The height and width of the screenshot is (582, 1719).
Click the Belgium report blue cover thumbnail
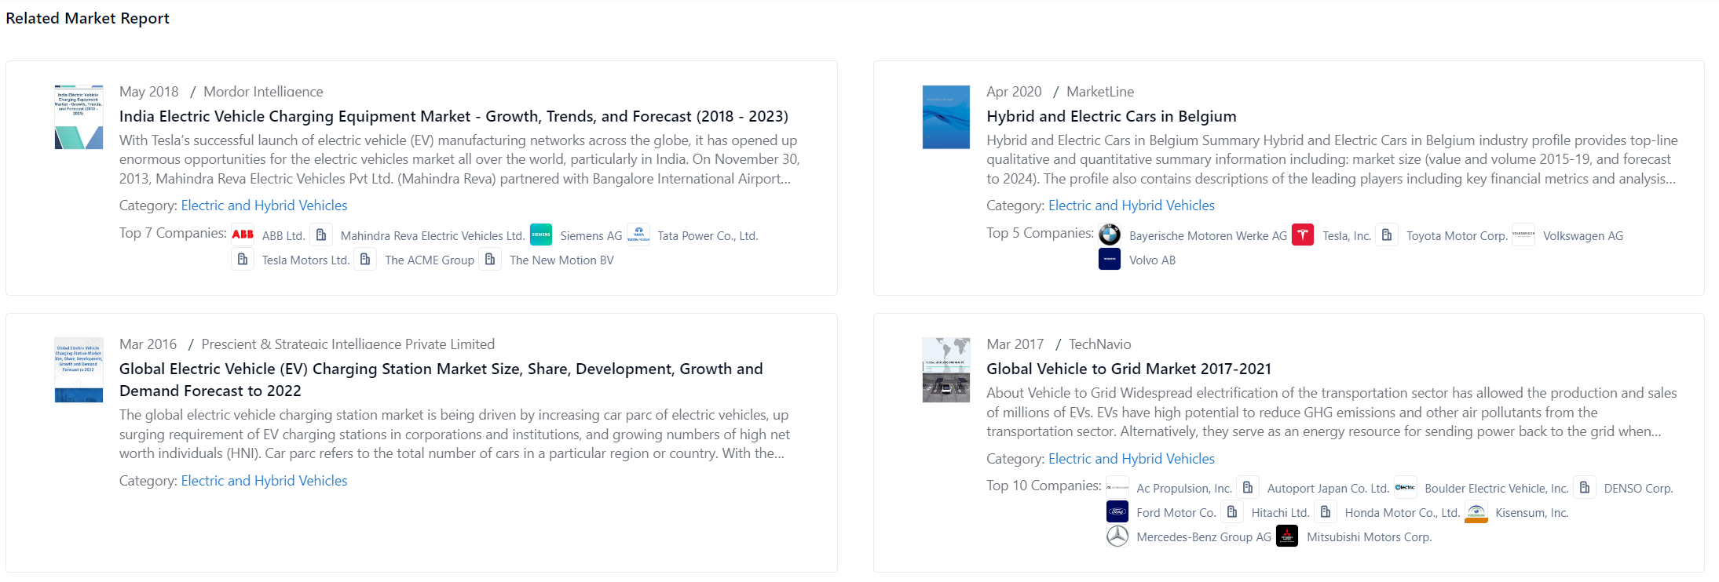point(945,117)
